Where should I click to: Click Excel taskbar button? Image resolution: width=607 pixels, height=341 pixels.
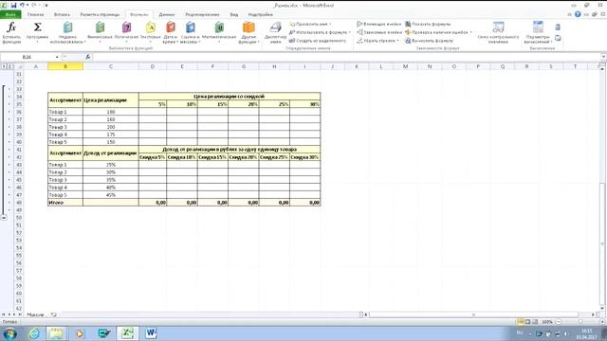point(127,333)
